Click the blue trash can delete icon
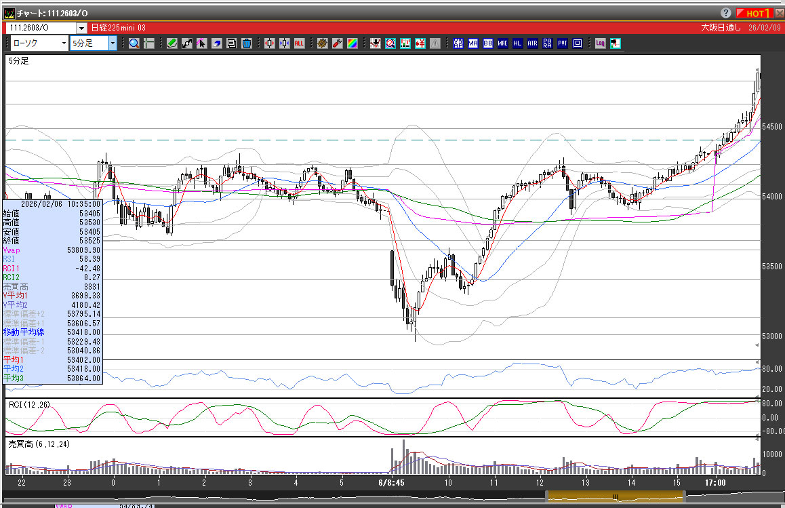The image size is (785, 508). pos(247,43)
